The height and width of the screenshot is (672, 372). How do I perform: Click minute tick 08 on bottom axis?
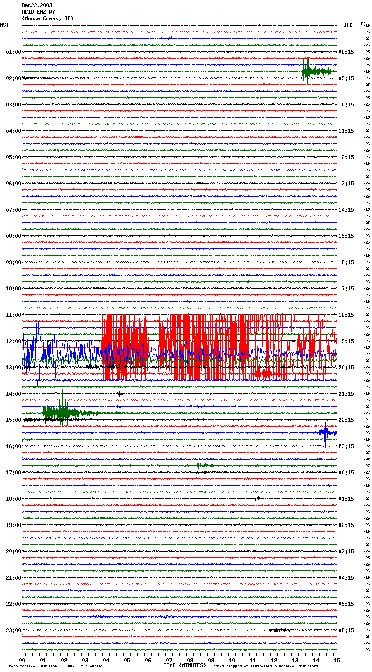(x=190, y=660)
